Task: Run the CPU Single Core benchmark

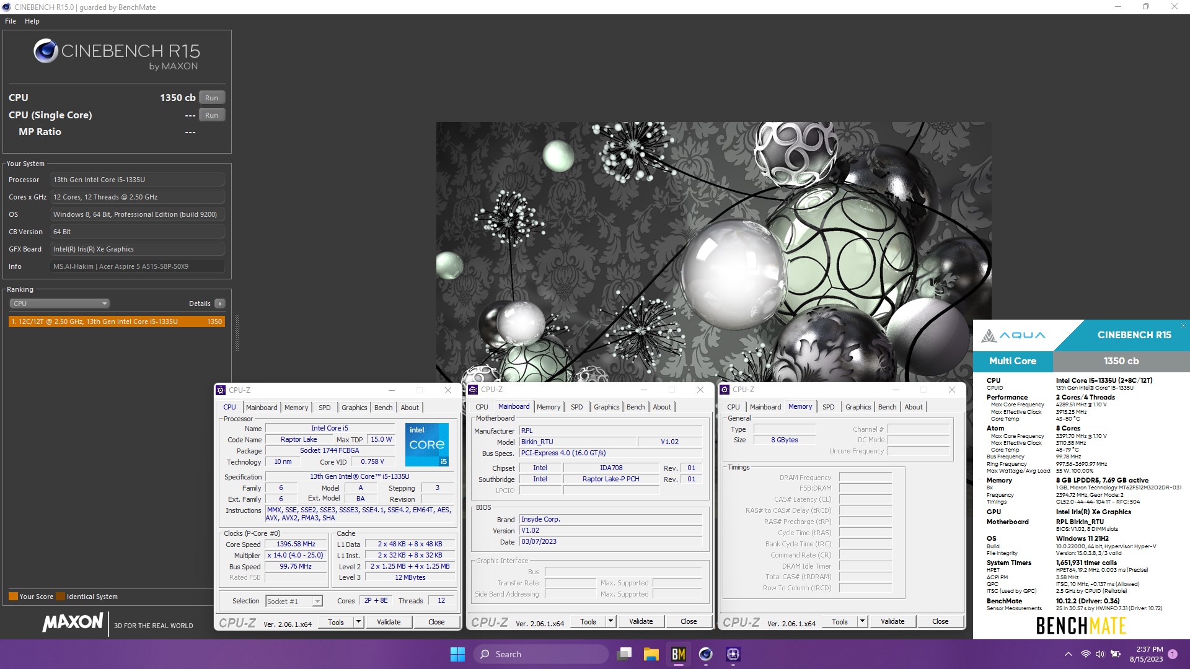Action: point(211,115)
